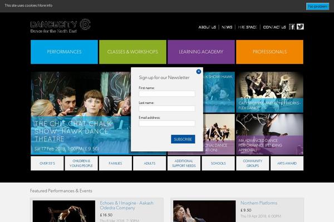
Task: Open the Classes & Workshops tile
Action: tap(132, 52)
